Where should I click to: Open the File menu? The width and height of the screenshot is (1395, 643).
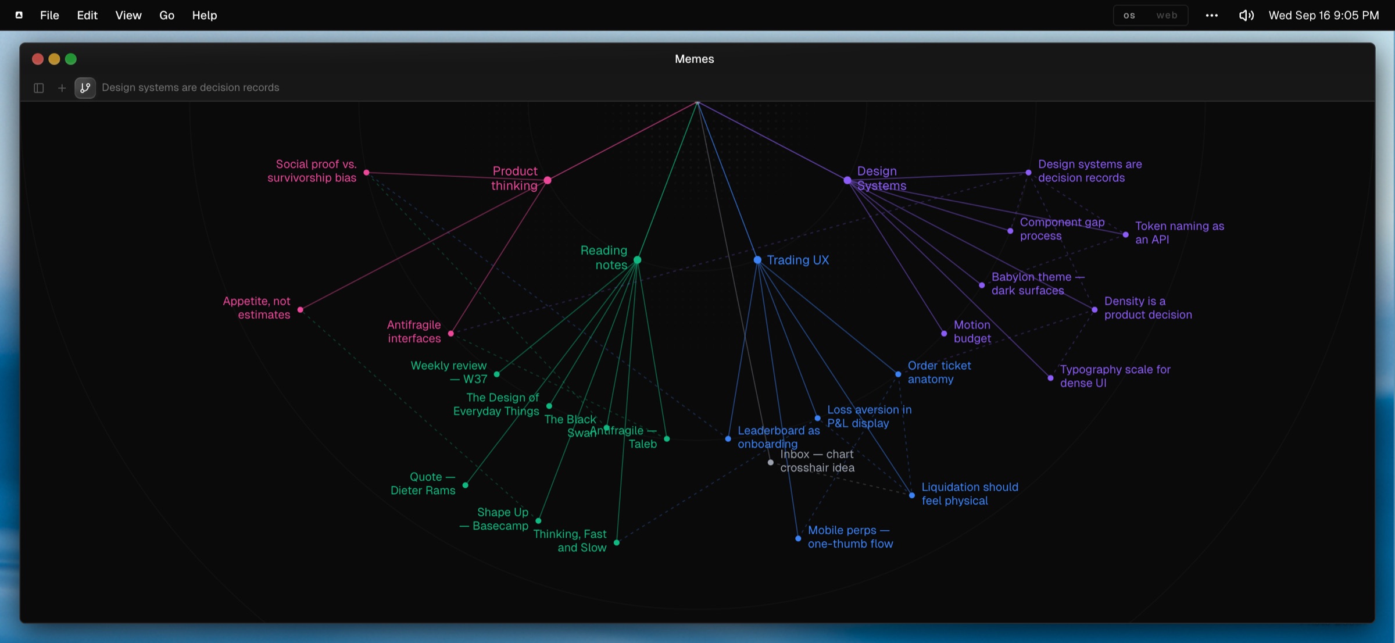[49, 16]
